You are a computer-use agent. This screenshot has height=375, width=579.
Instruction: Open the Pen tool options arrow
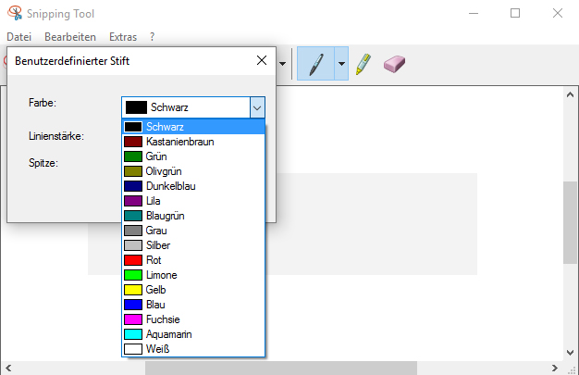341,64
